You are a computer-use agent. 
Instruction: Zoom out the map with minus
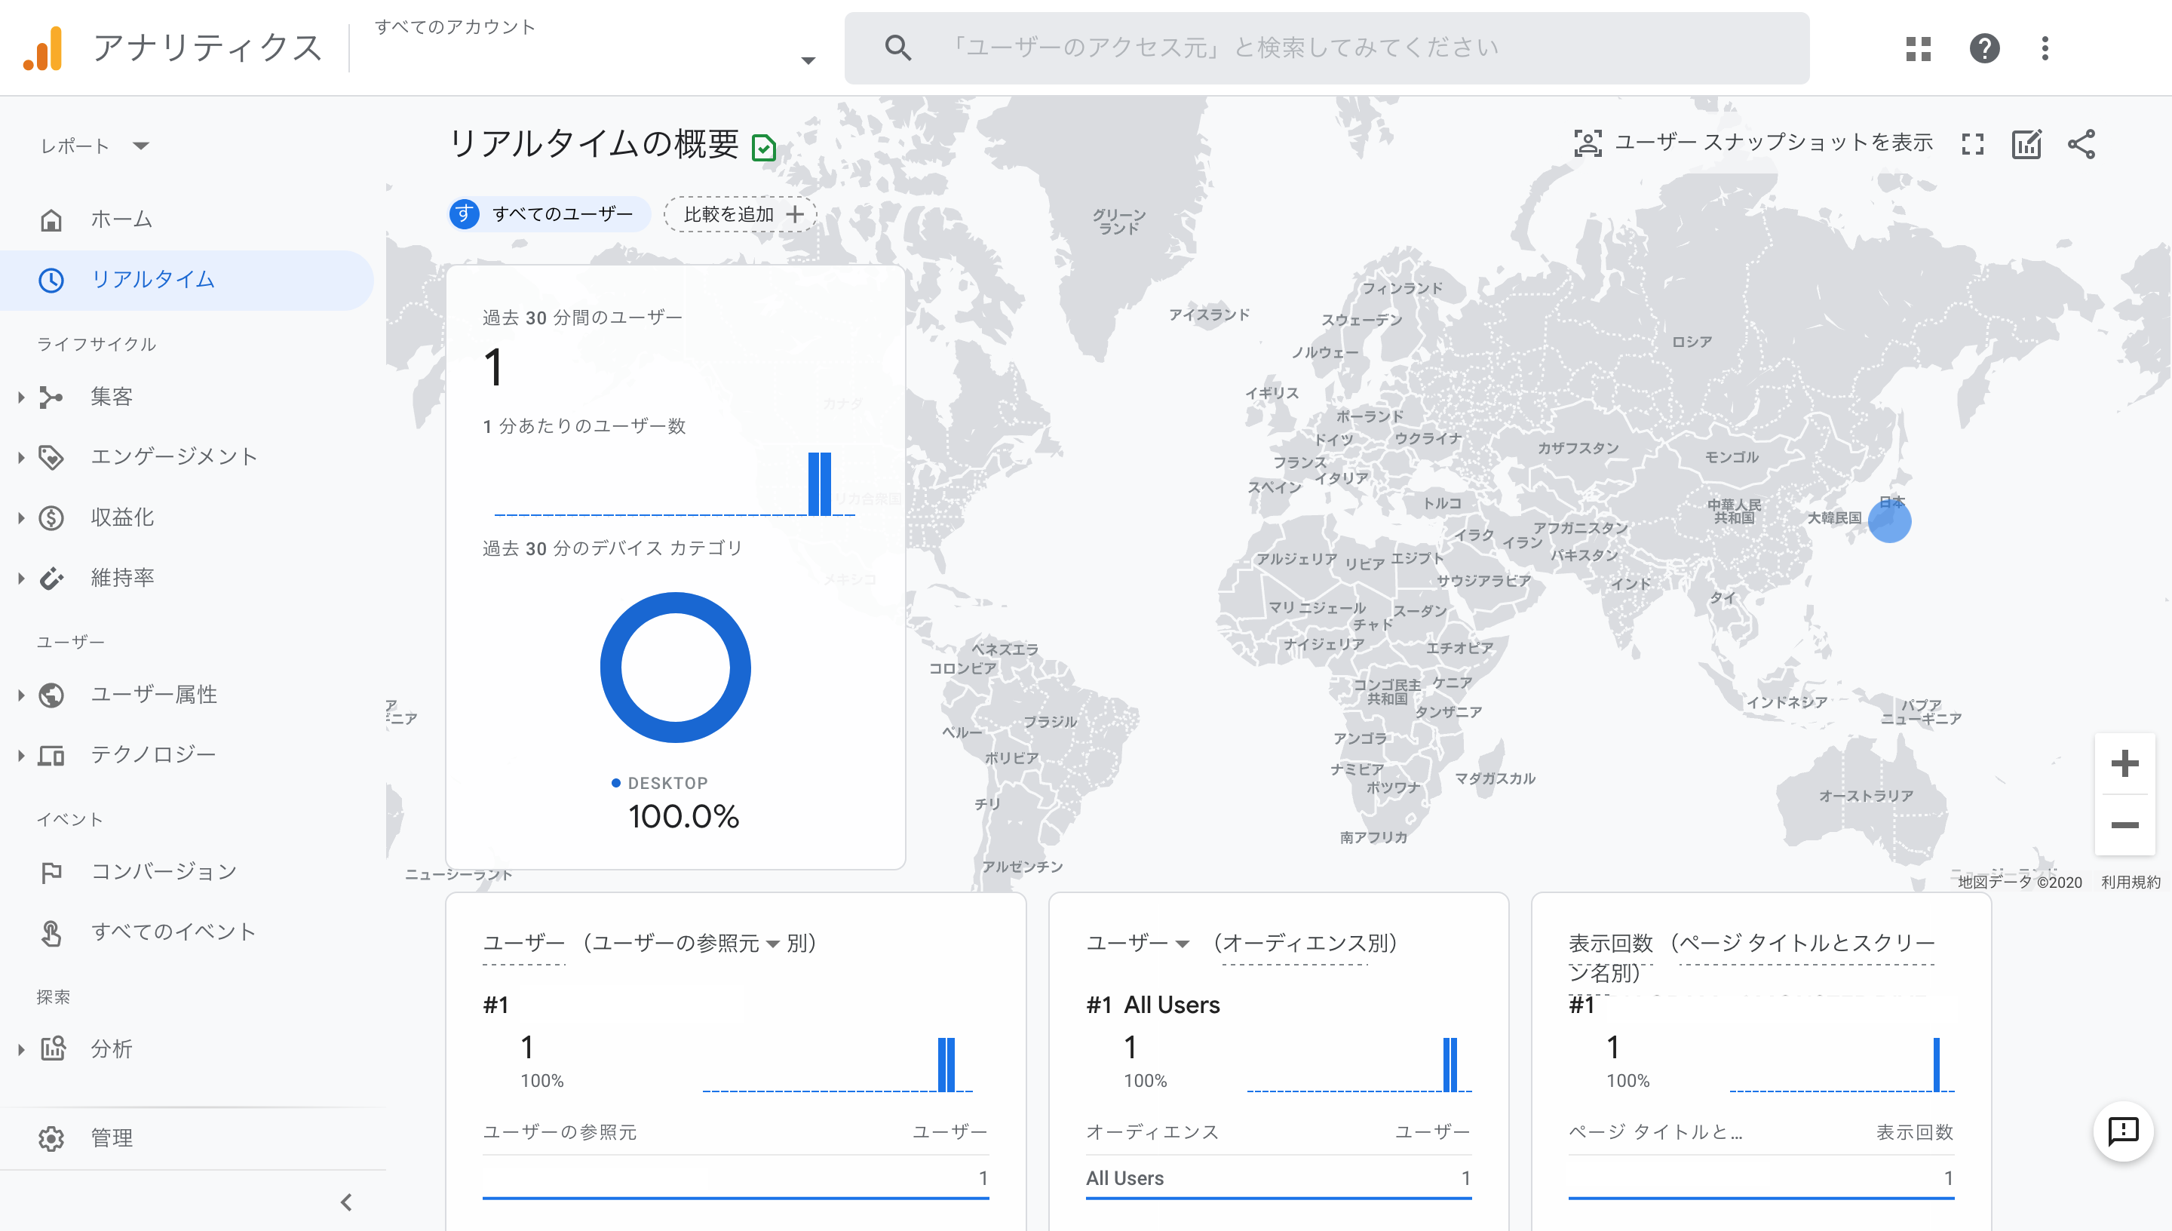[x=2124, y=825]
